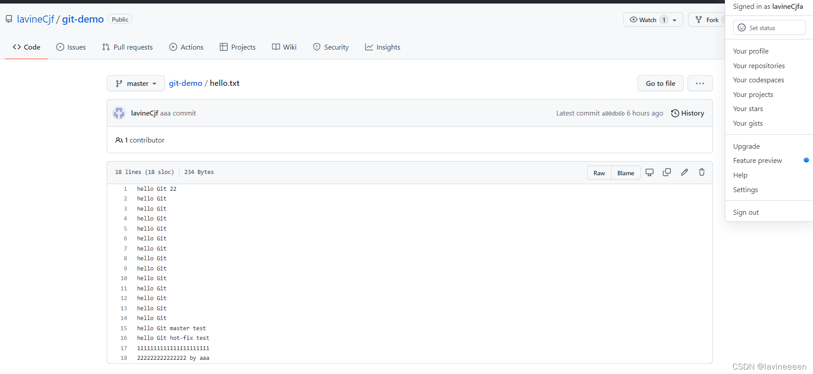Open Your profile from menu

click(x=751, y=51)
